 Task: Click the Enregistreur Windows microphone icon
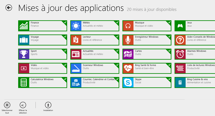[x=128, y=40]
